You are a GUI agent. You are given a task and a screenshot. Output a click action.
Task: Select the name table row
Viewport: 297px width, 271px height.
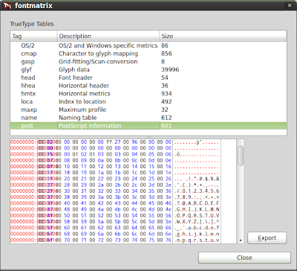point(148,118)
